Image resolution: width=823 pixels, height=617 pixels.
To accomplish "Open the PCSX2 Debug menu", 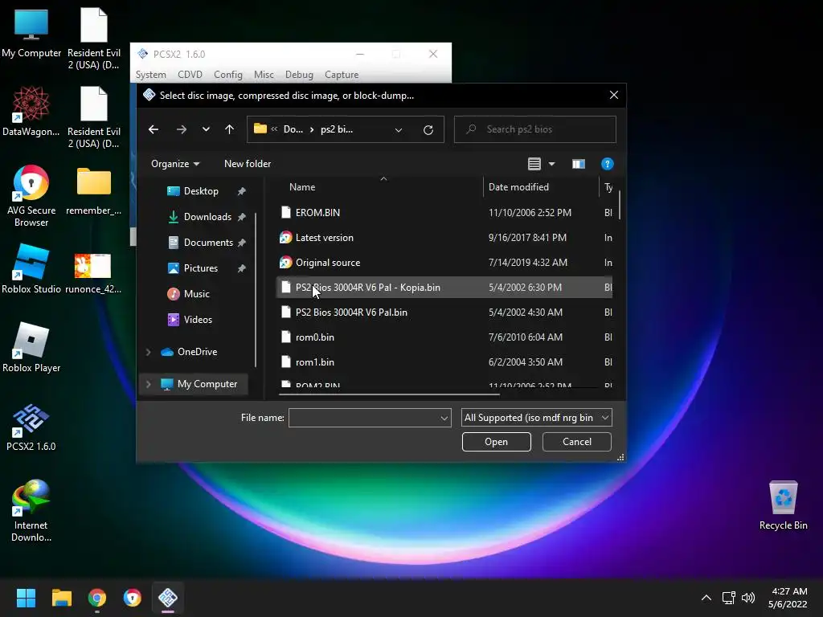I will (299, 75).
